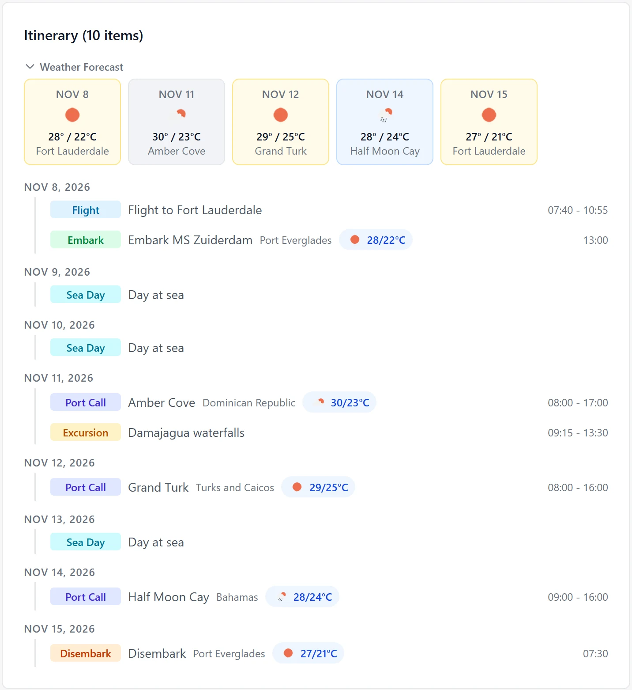Viewport: 632px width, 690px height.
Task: Open the NOV 8 Fort Lauderdale weather card
Action: [72, 122]
